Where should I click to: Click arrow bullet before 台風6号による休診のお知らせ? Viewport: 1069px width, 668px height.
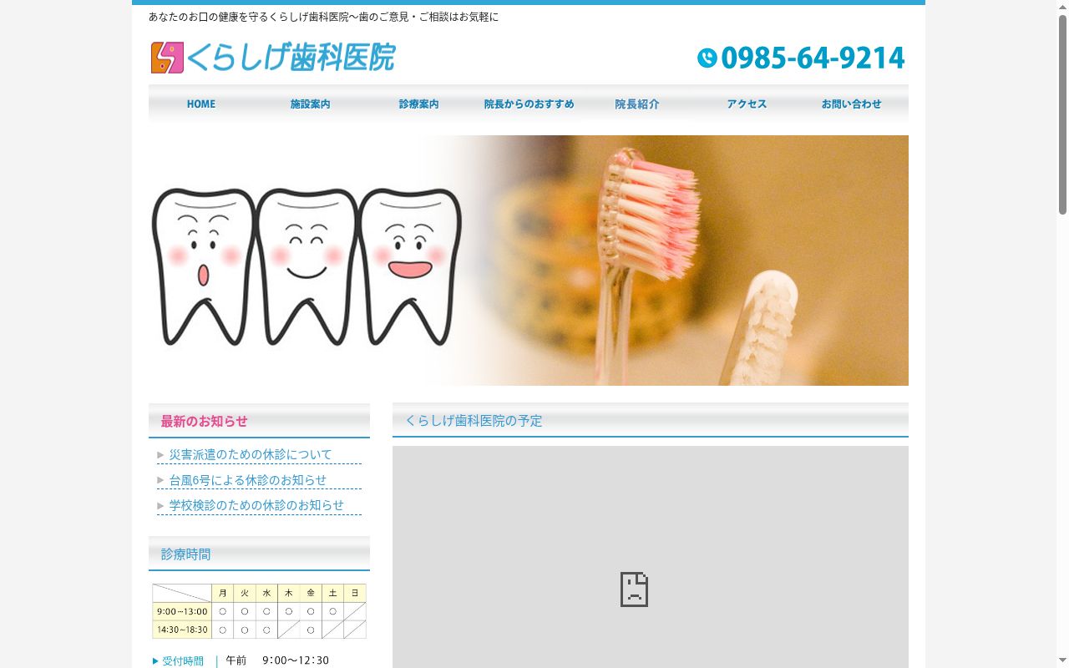160,480
